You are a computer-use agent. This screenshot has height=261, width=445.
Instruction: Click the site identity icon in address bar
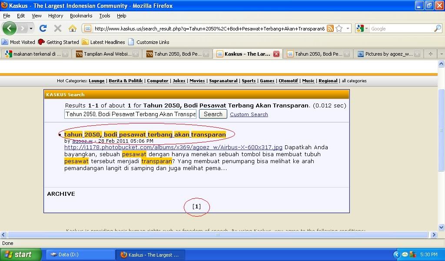88,28
